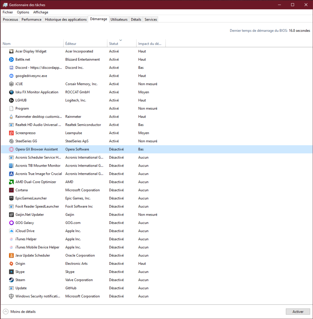
Task: Click the Acer Display Widget icon
Action: click(x=12, y=51)
